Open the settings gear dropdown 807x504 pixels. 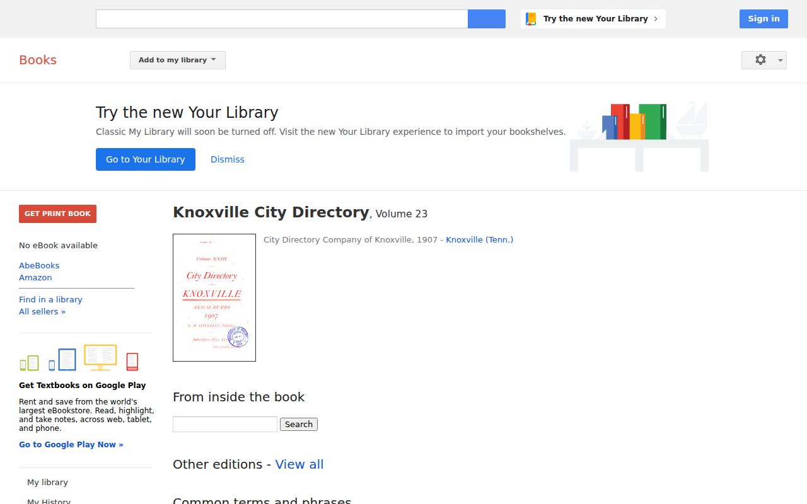pyautogui.click(x=763, y=60)
